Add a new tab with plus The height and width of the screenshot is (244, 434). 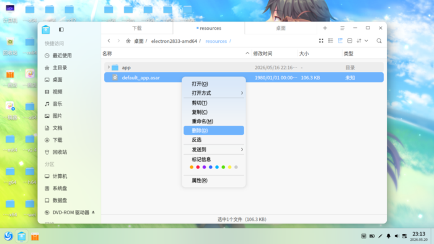pyautogui.click(x=325, y=28)
